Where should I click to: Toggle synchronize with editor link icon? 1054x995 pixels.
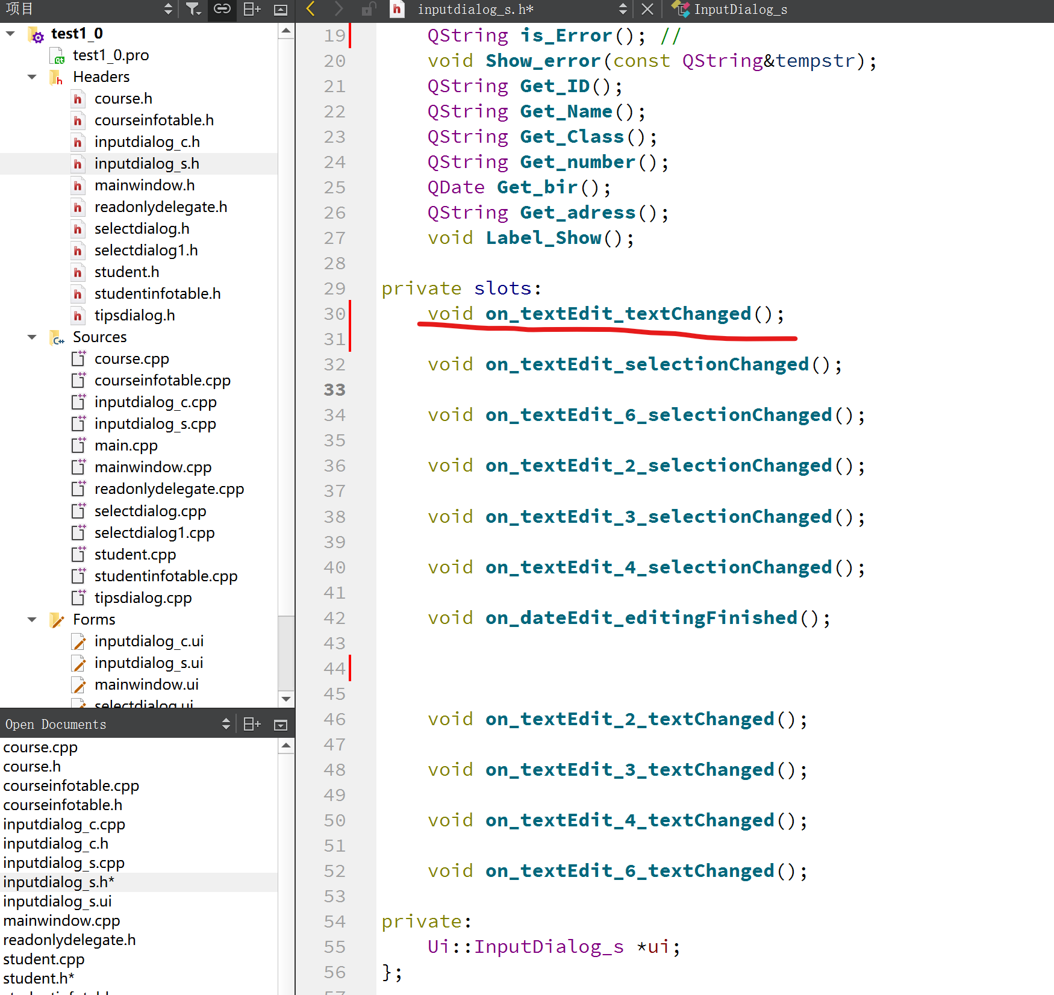(x=222, y=9)
